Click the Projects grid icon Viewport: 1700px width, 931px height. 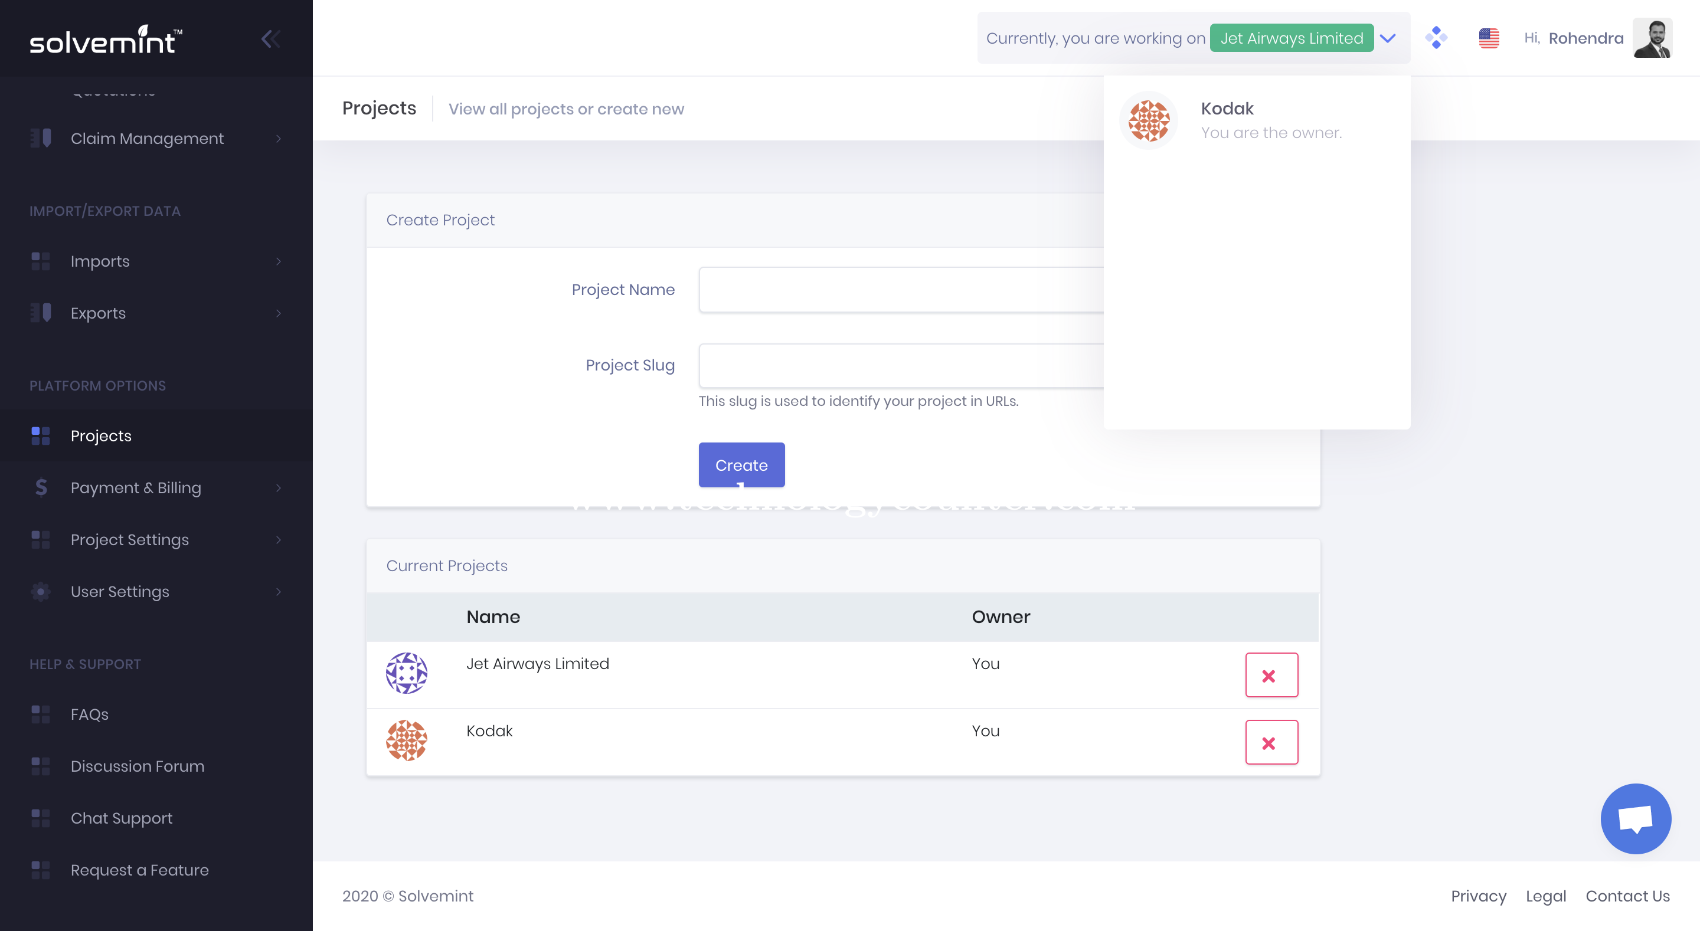pyautogui.click(x=41, y=435)
